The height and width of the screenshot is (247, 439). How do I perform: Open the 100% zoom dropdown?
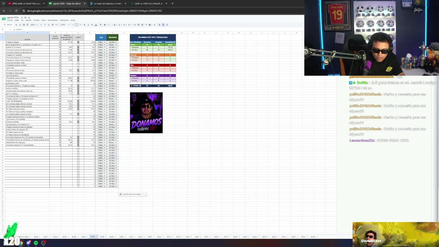pos(33,25)
